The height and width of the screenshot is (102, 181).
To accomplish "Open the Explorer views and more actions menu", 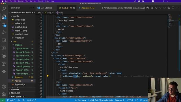I will pyautogui.click(x=32, y=8).
